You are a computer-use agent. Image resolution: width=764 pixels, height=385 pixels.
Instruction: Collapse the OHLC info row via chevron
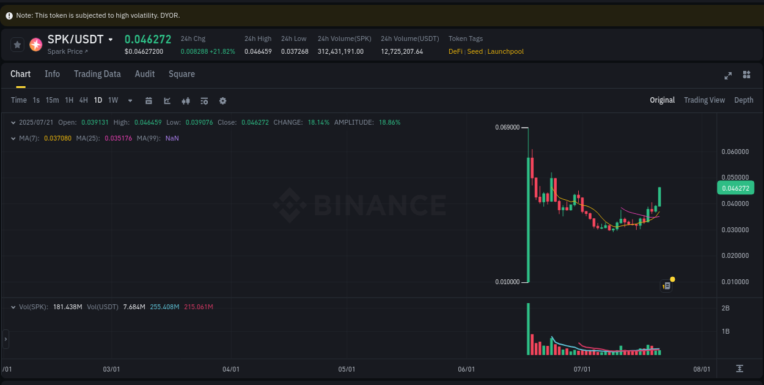click(13, 122)
